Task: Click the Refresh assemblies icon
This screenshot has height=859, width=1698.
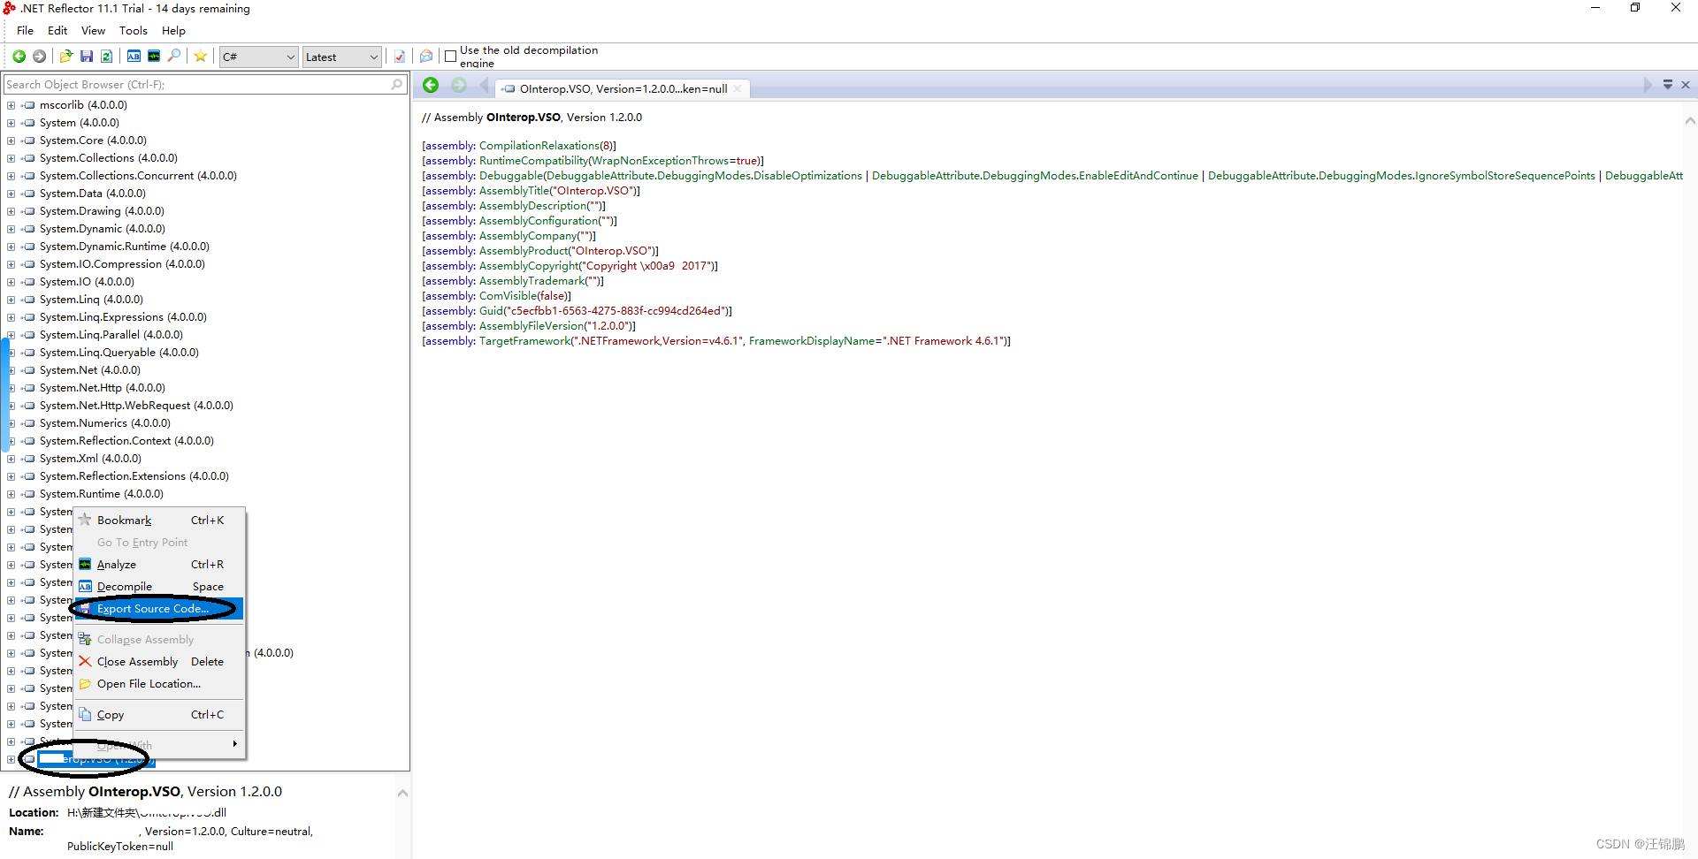Action: [x=106, y=57]
